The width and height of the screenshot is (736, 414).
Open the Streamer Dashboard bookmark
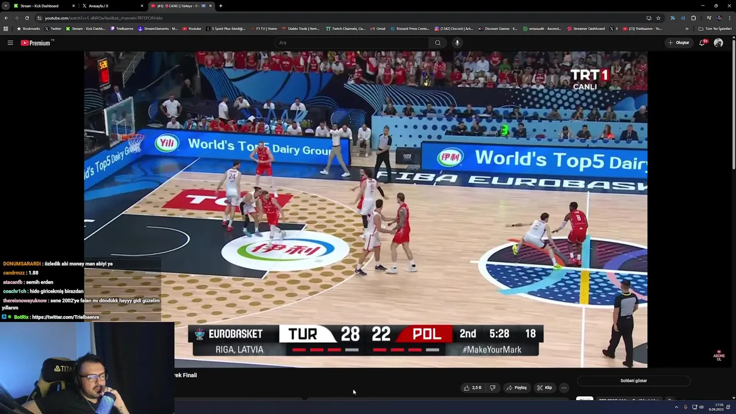point(586,28)
